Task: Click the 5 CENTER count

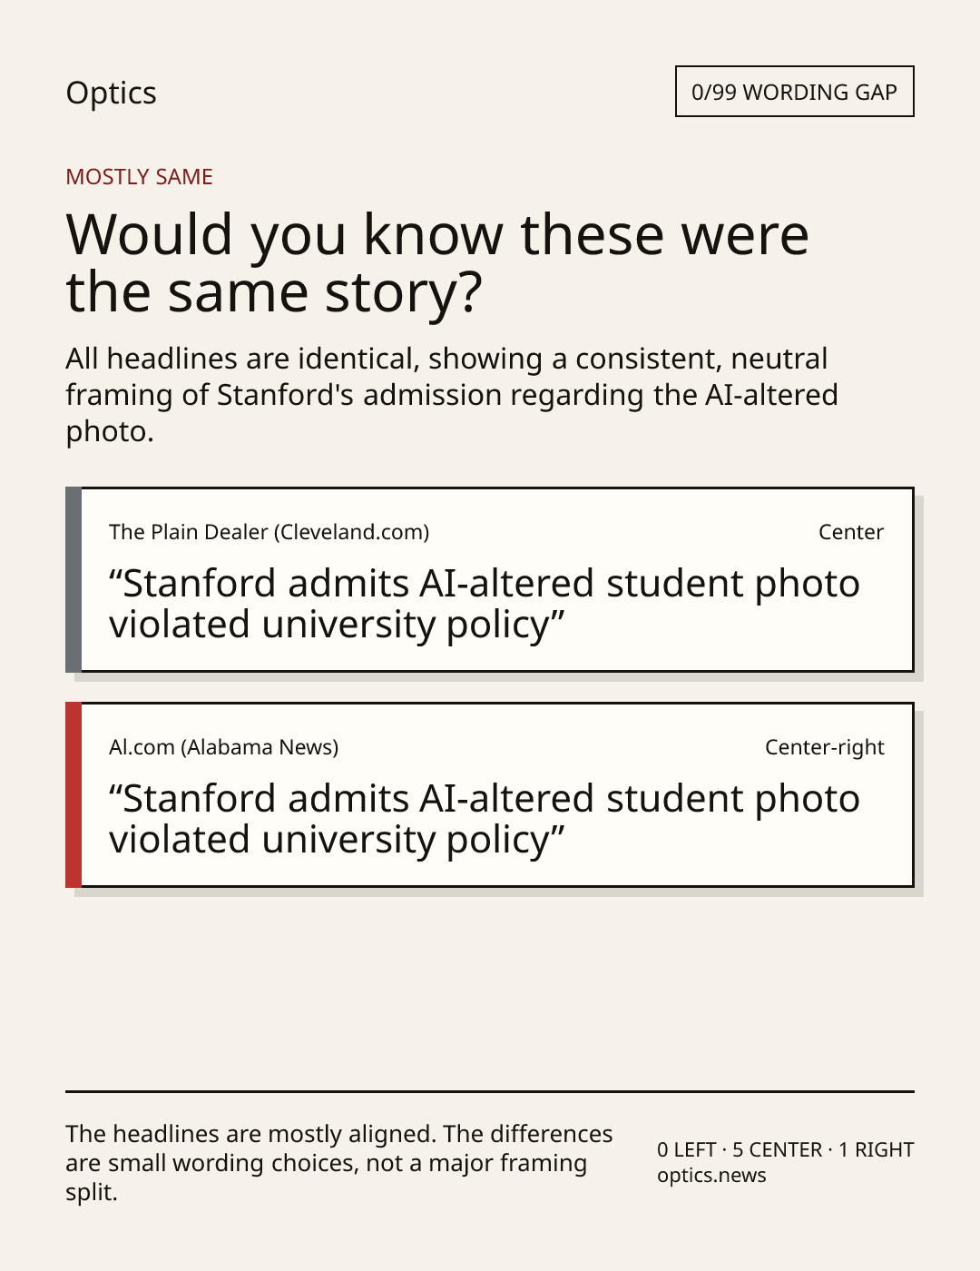Action: [x=777, y=1149]
